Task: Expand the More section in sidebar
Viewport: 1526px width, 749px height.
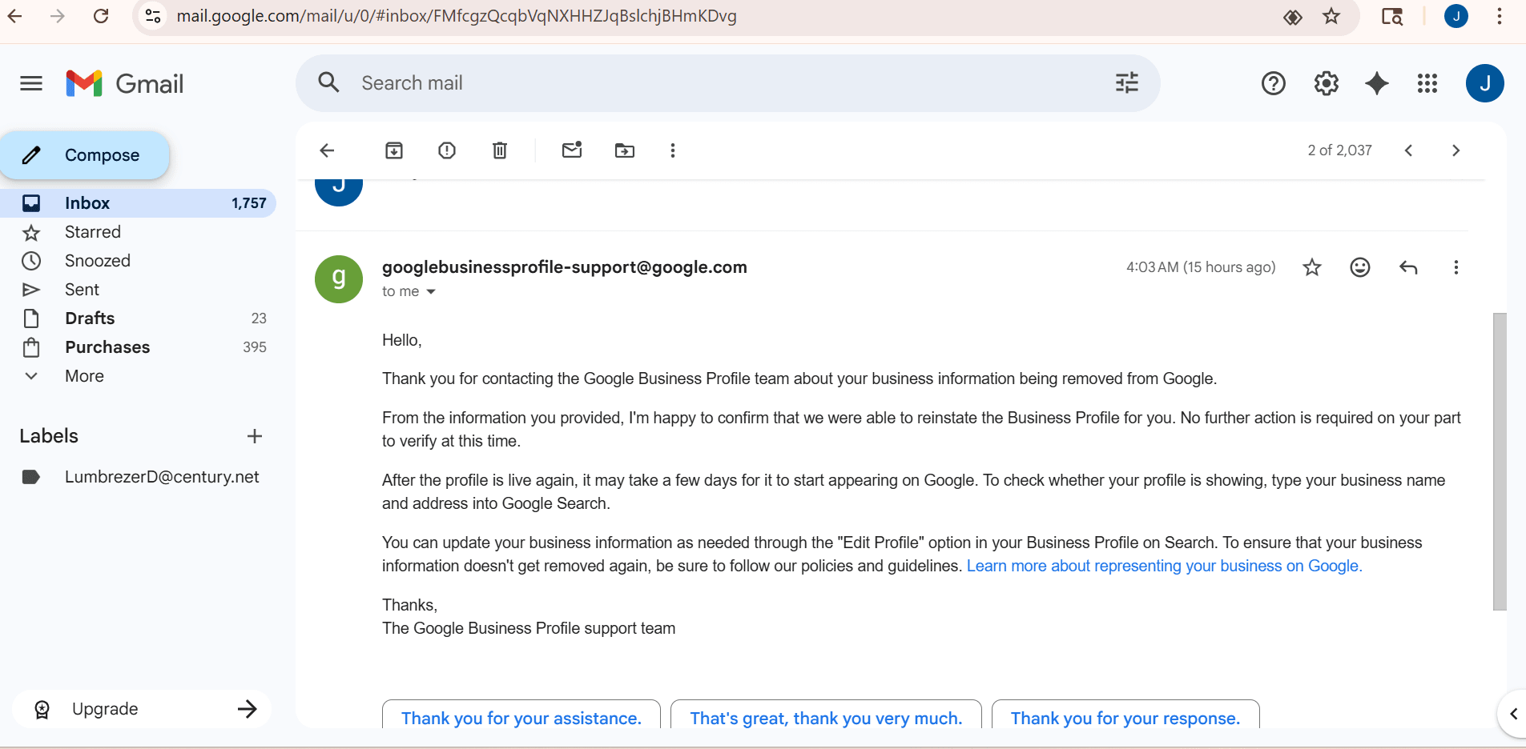Action: click(84, 376)
